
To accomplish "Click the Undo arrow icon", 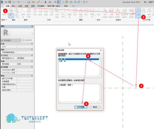I will [x=18, y=2].
